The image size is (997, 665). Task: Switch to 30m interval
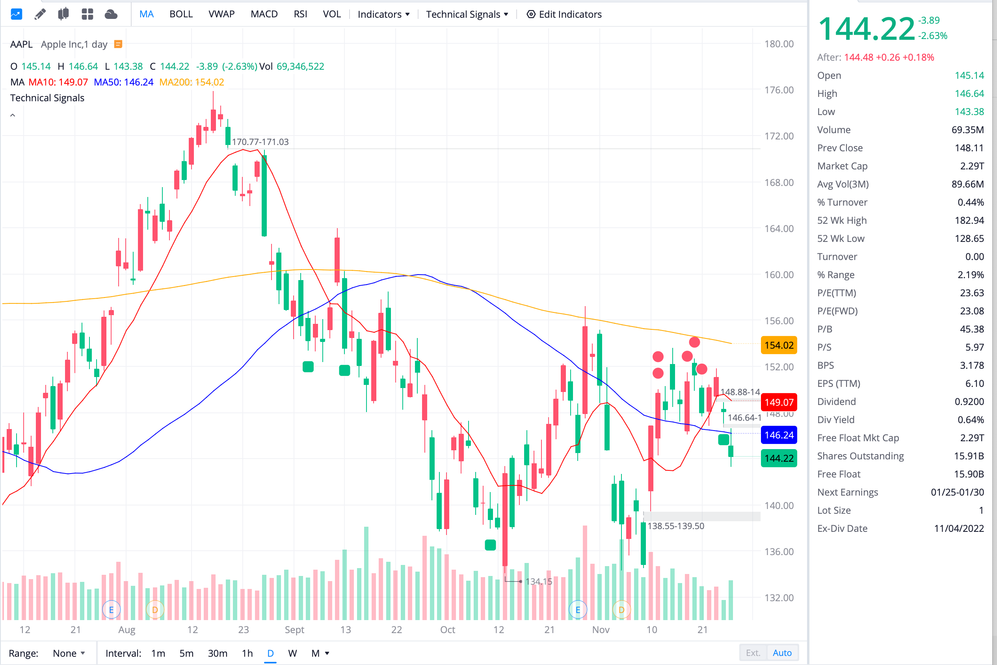click(218, 653)
